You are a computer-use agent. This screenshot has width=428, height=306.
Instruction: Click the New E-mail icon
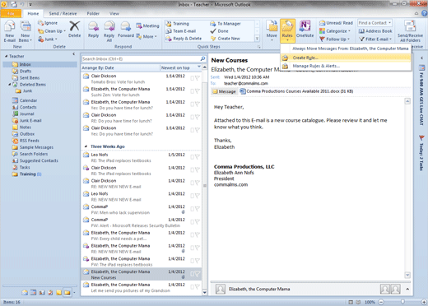pos(10,31)
